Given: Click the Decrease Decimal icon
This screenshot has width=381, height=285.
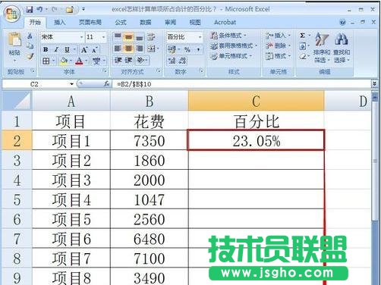Looking at the screenshot, I should (x=183, y=61).
